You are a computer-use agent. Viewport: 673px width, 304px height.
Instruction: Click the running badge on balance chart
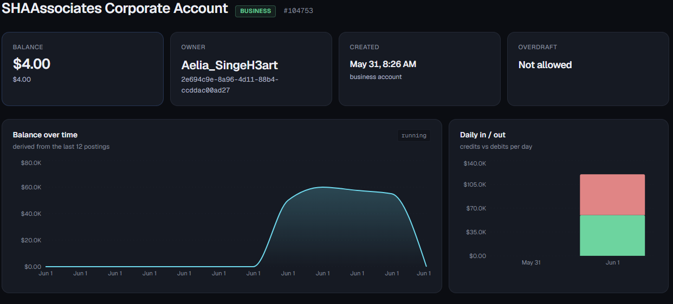[x=414, y=136]
